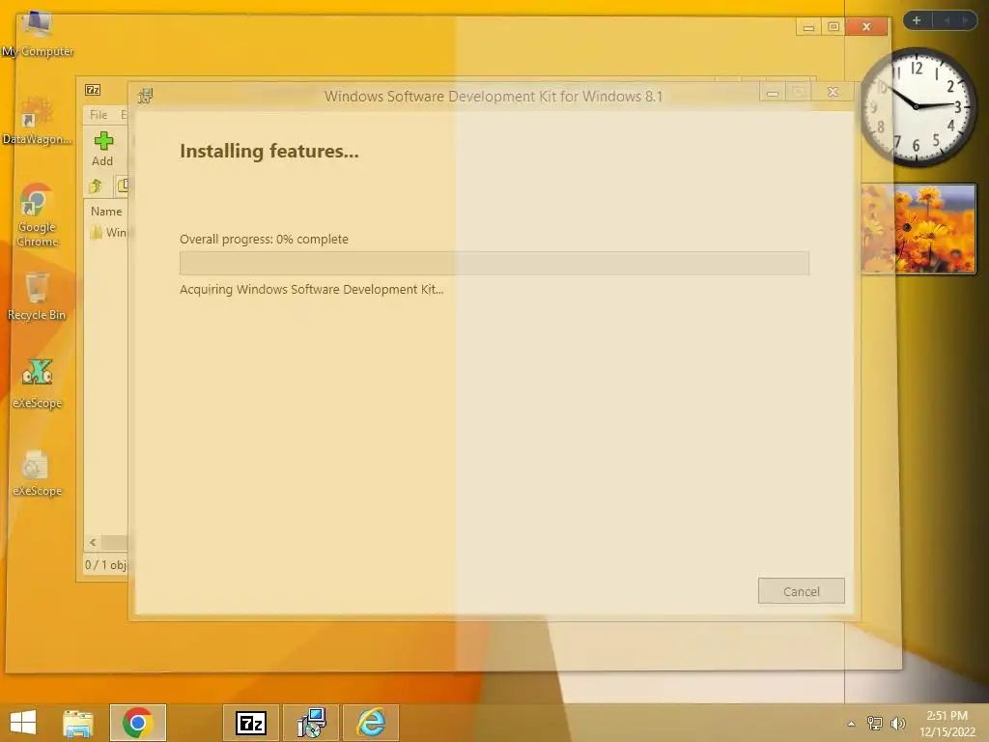The height and width of the screenshot is (742, 989).
Task: Click the flower slideshow gadget thumbnail
Action: point(918,228)
